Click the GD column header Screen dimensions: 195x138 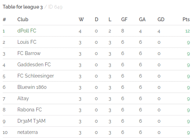[x=161, y=19]
